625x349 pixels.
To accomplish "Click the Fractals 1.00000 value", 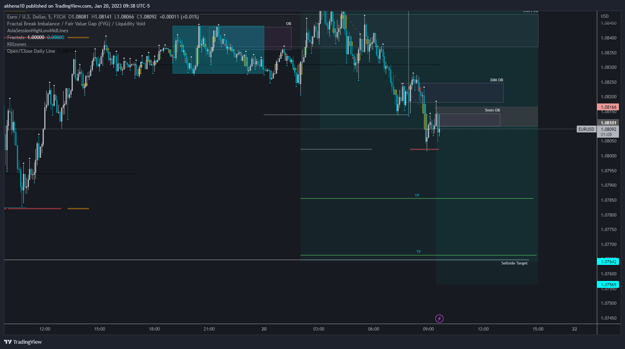I will 36,37.
